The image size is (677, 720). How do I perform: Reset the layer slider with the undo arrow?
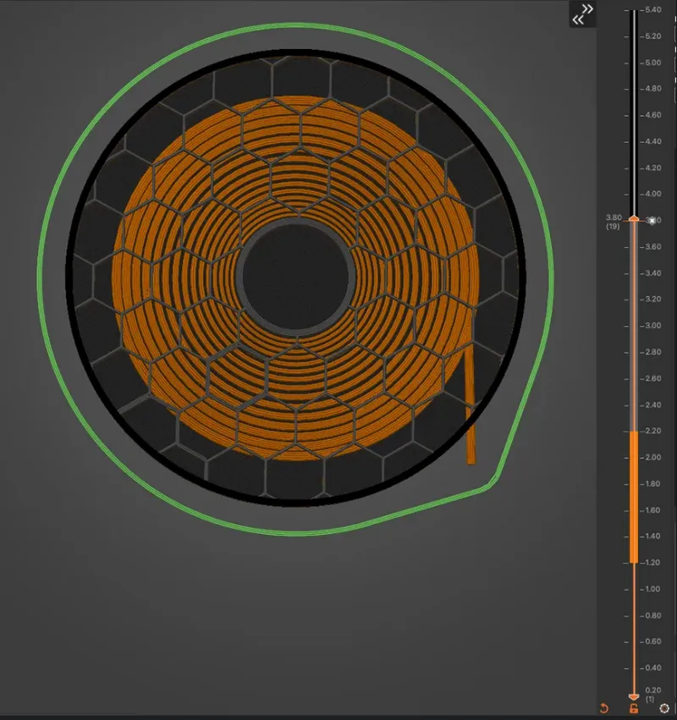604,708
